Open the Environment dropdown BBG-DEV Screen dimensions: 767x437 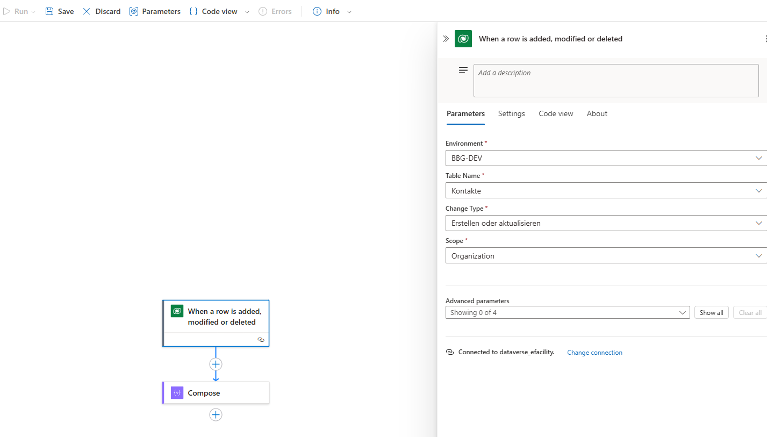(606, 158)
